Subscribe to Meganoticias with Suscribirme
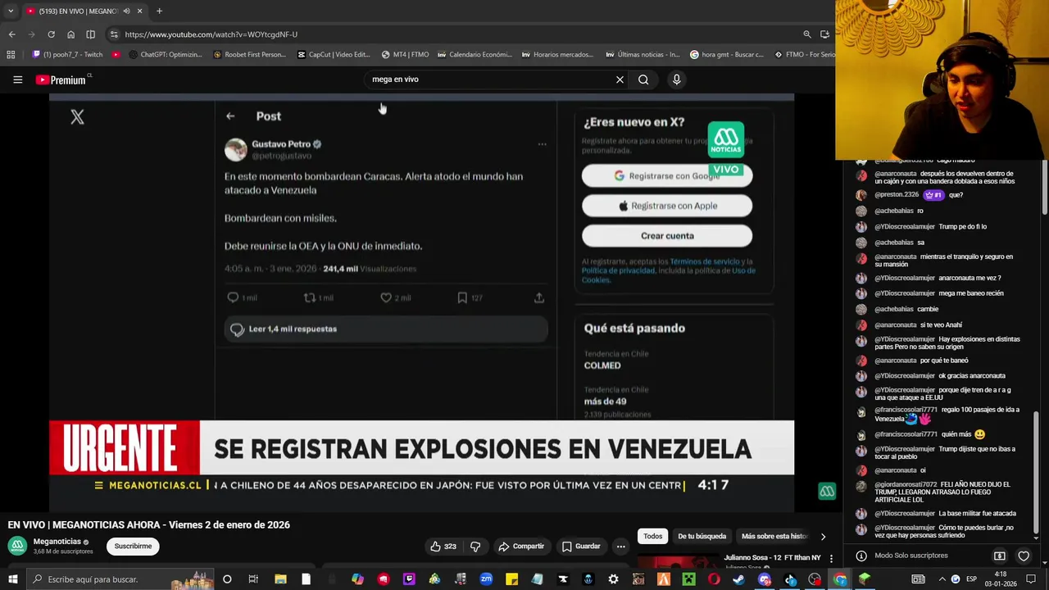Image resolution: width=1049 pixels, height=590 pixels. pos(133,546)
